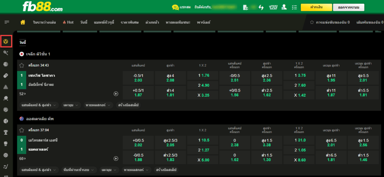
Task: Click the cash banknote icon in header
Action: 273,7
